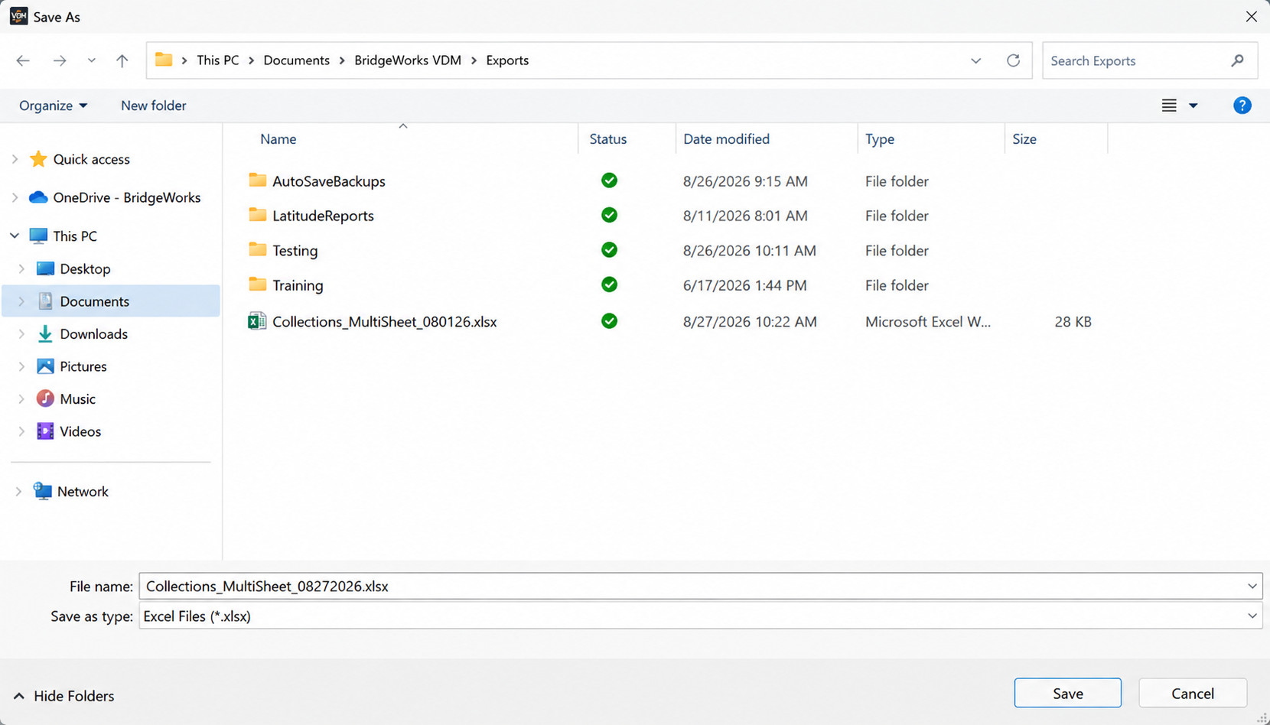The image size is (1270, 725).
Task: Open the Help question mark icon
Action: (x=1242, y=106)
